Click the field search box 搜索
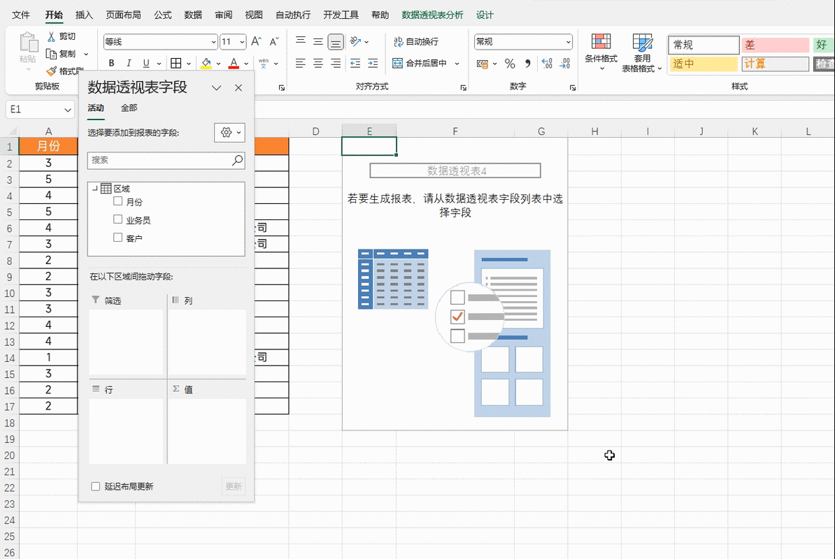Viewport: 835px width, 559px height. [166, 160]
